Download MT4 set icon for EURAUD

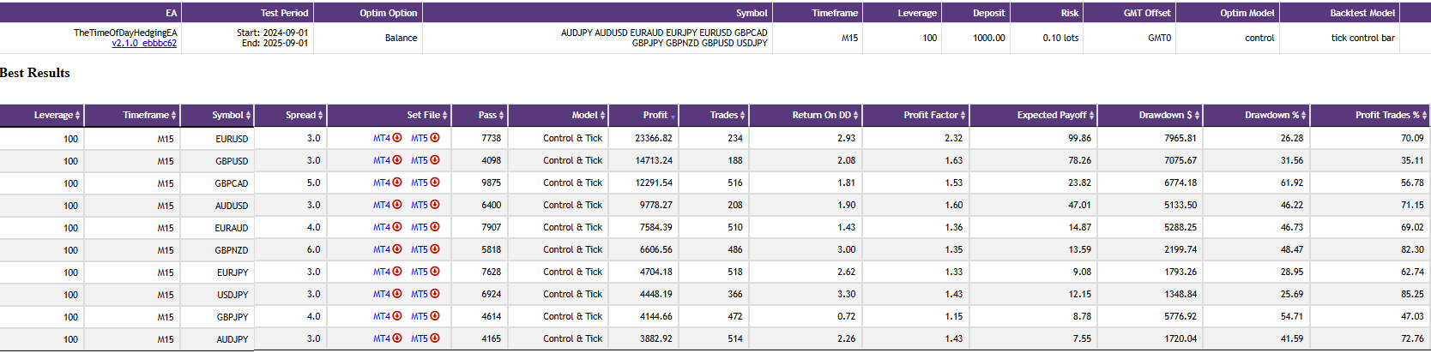397,227
